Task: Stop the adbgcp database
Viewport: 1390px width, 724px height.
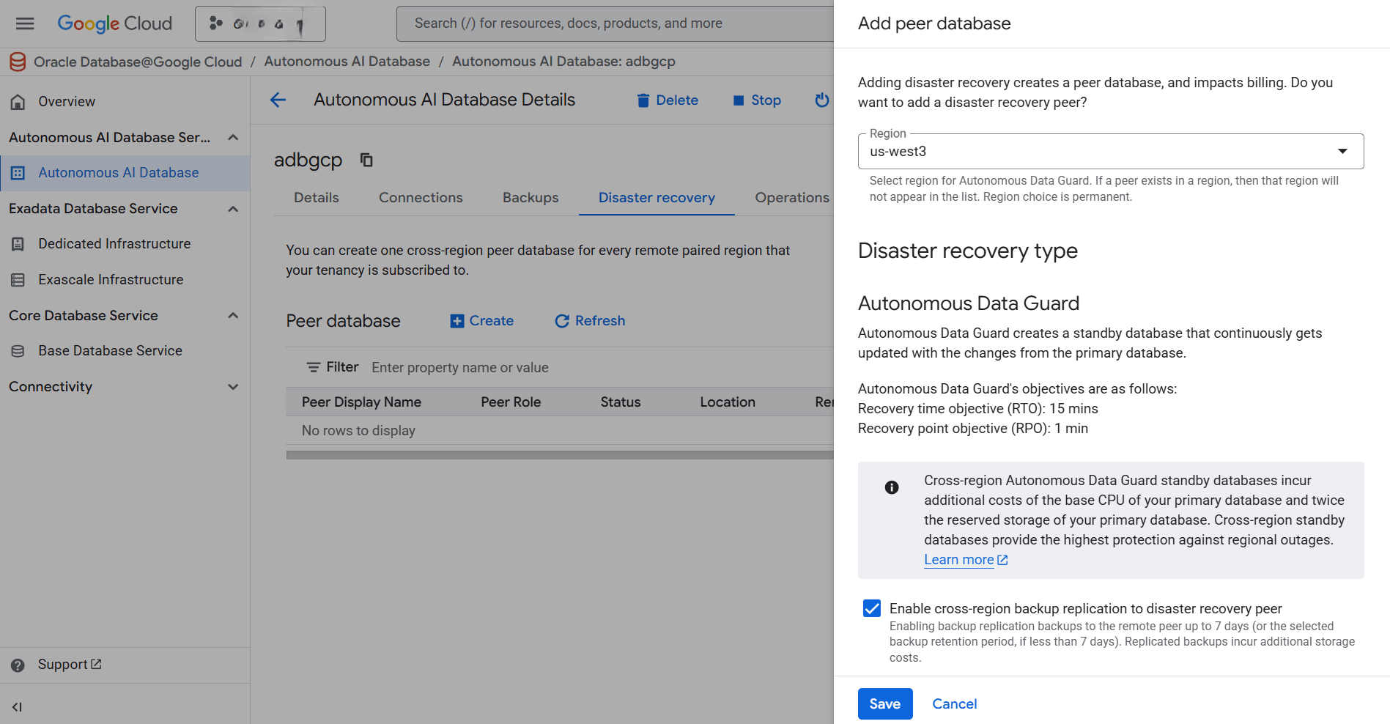Action: [x=756, y=100]
